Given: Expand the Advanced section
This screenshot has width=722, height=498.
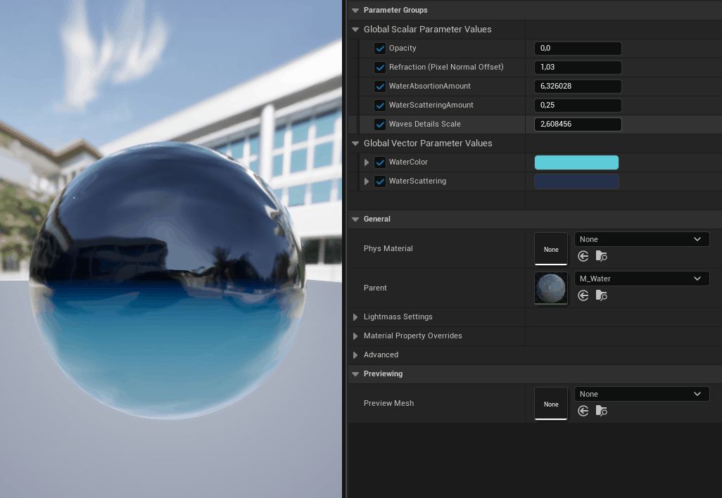Looking at the screenshot, I should (355, 355).
